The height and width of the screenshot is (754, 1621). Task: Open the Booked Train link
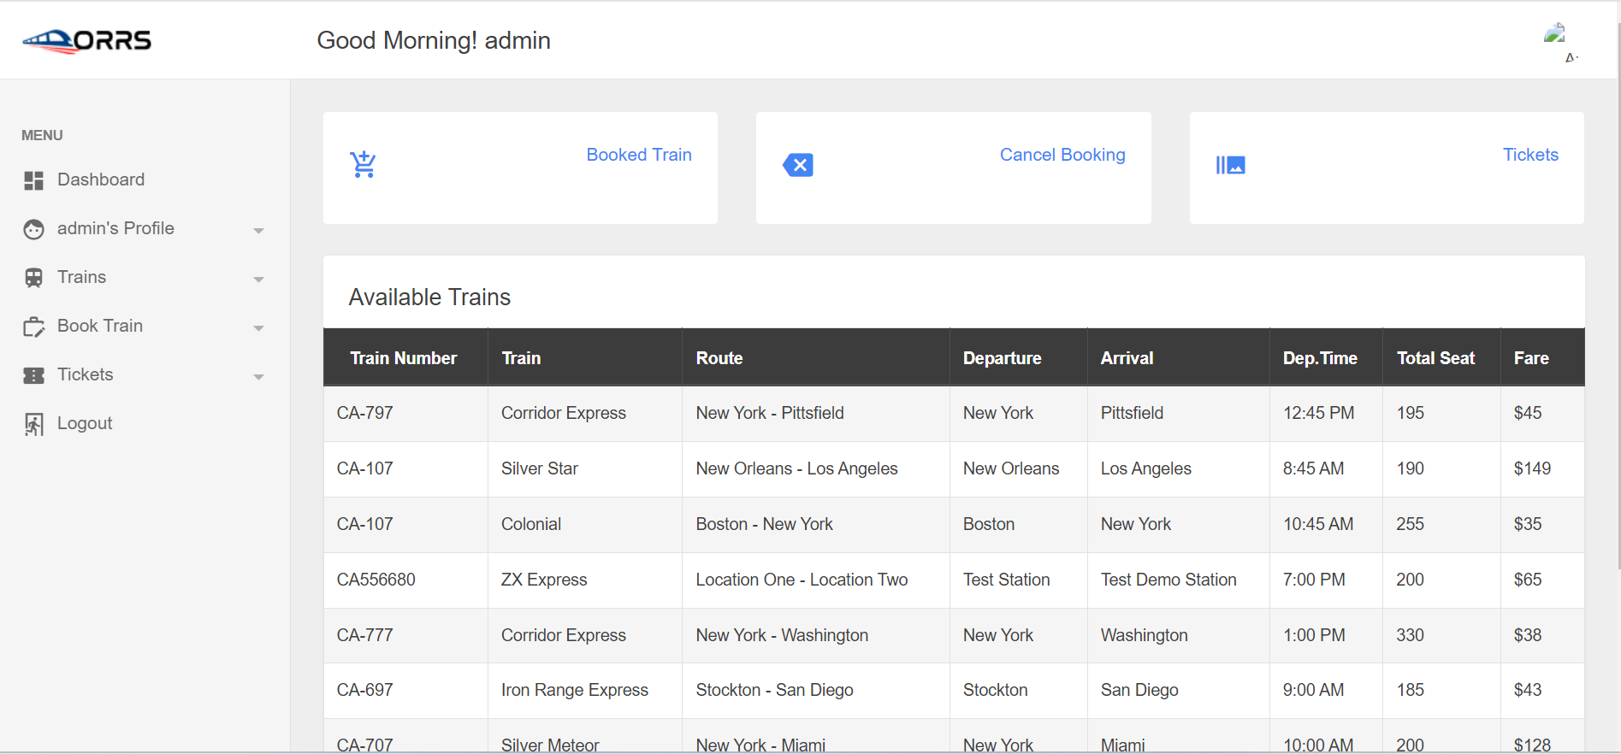click(x=639, y=155)
